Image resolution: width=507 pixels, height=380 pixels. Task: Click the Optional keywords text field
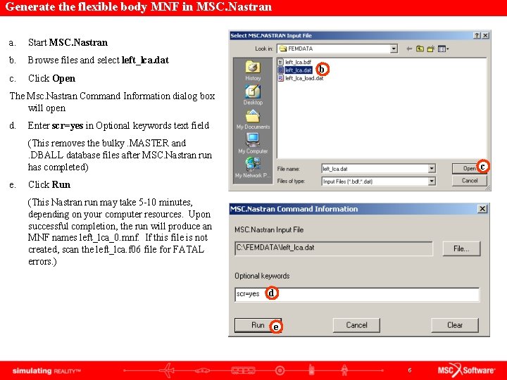357,294
